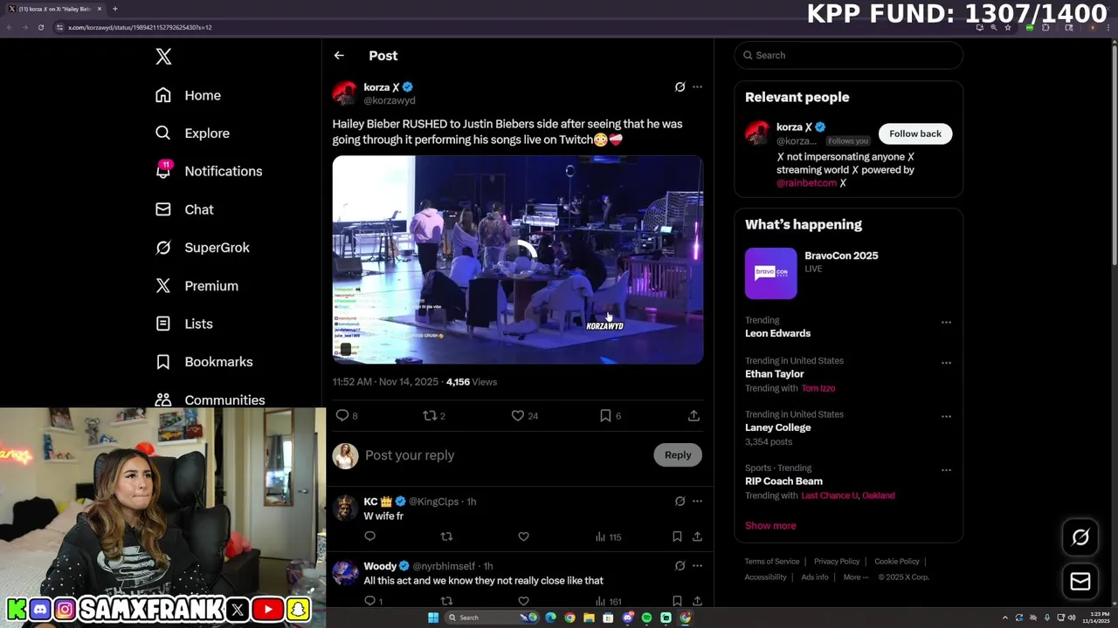1118x628 pixels.
Task: Open the Leon Edwards trending topic
Action: click(x=777, y=333)
